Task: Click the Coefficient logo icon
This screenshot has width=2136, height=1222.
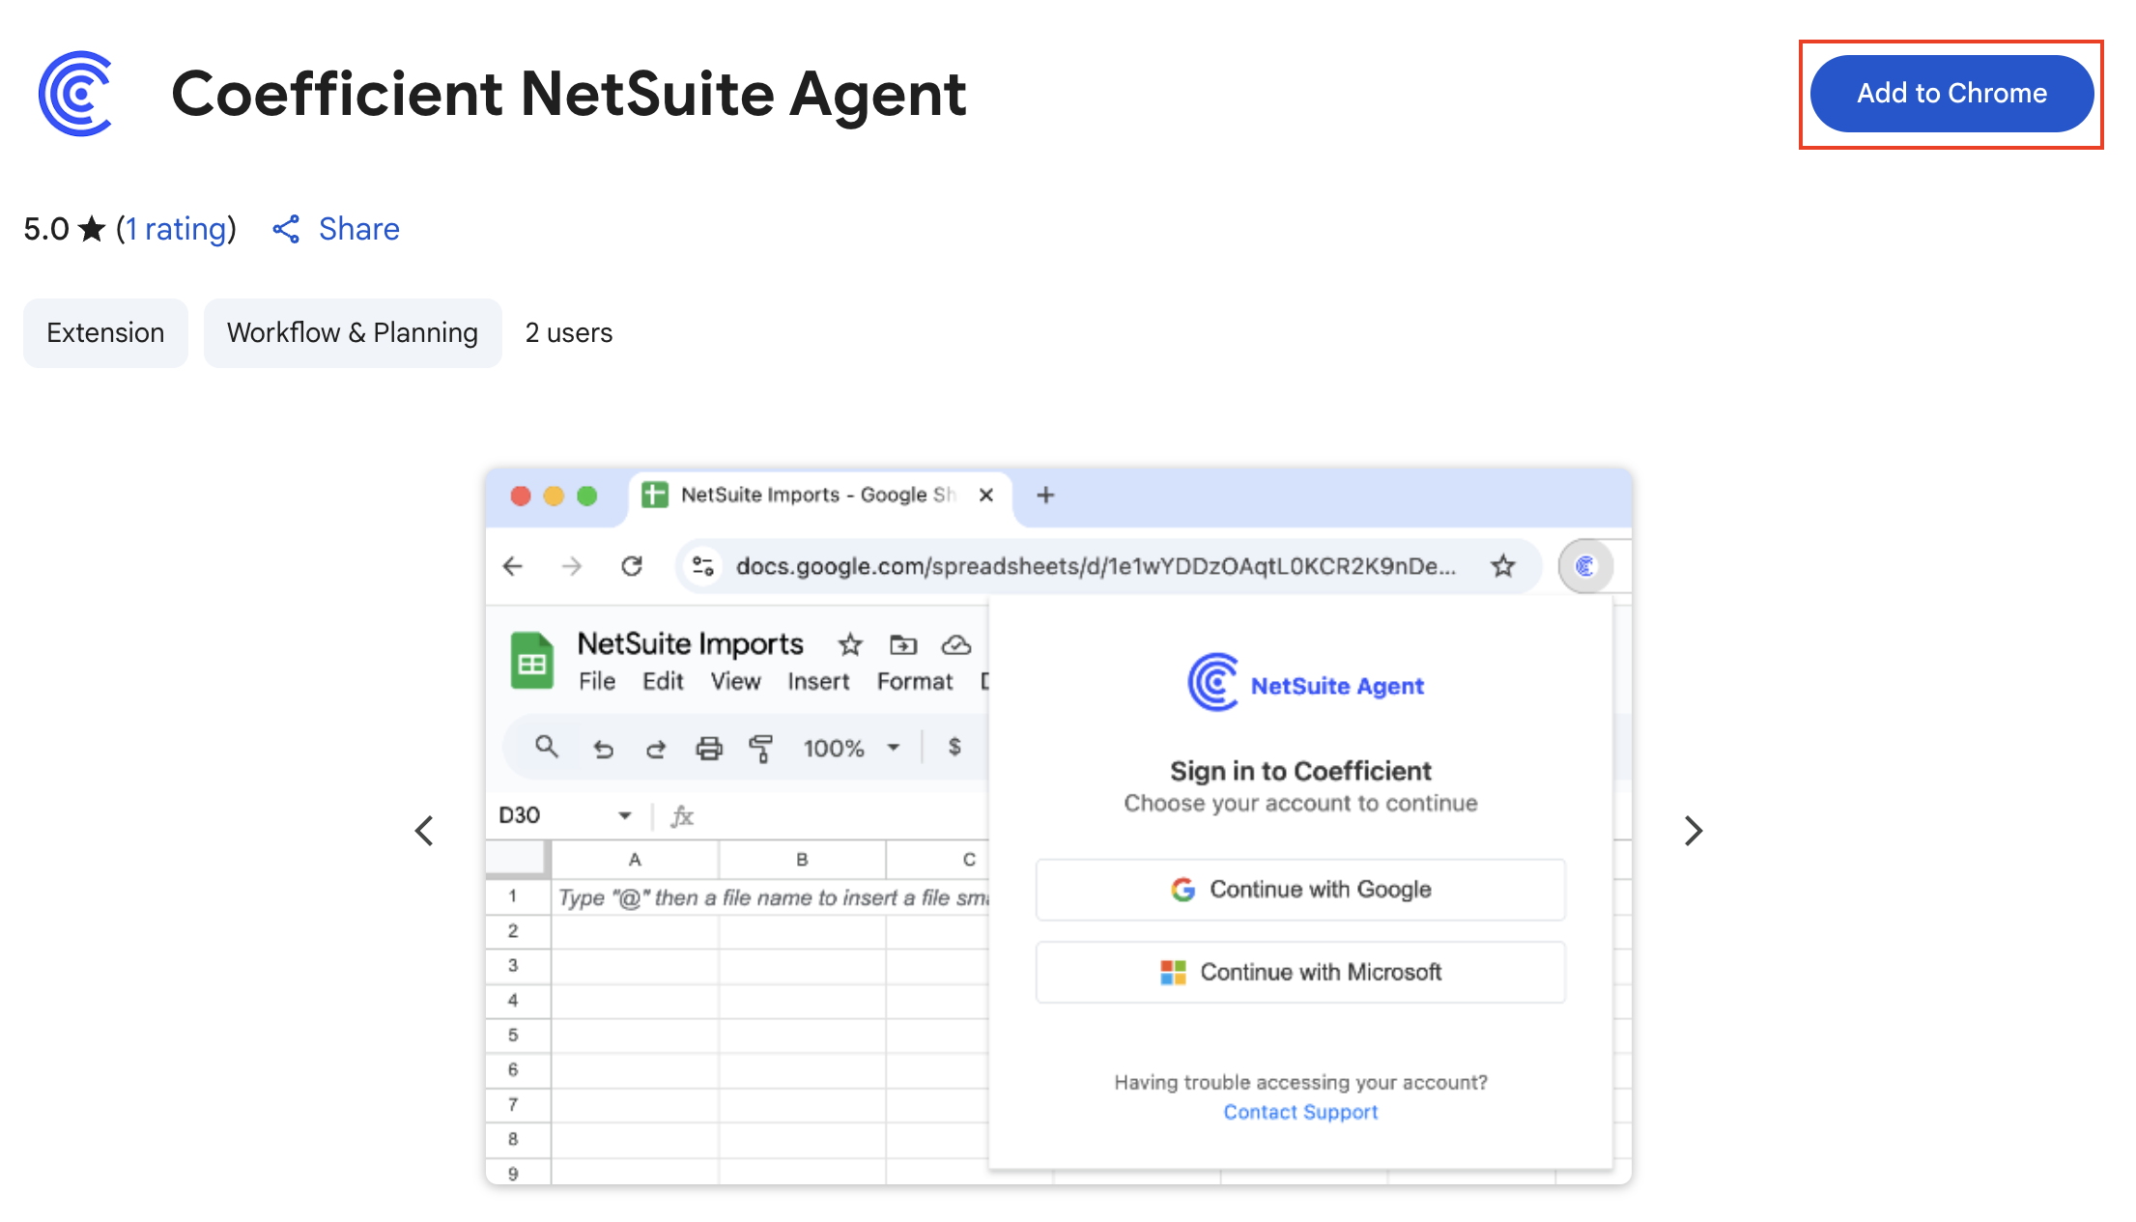Action: (x=75, y=94)
